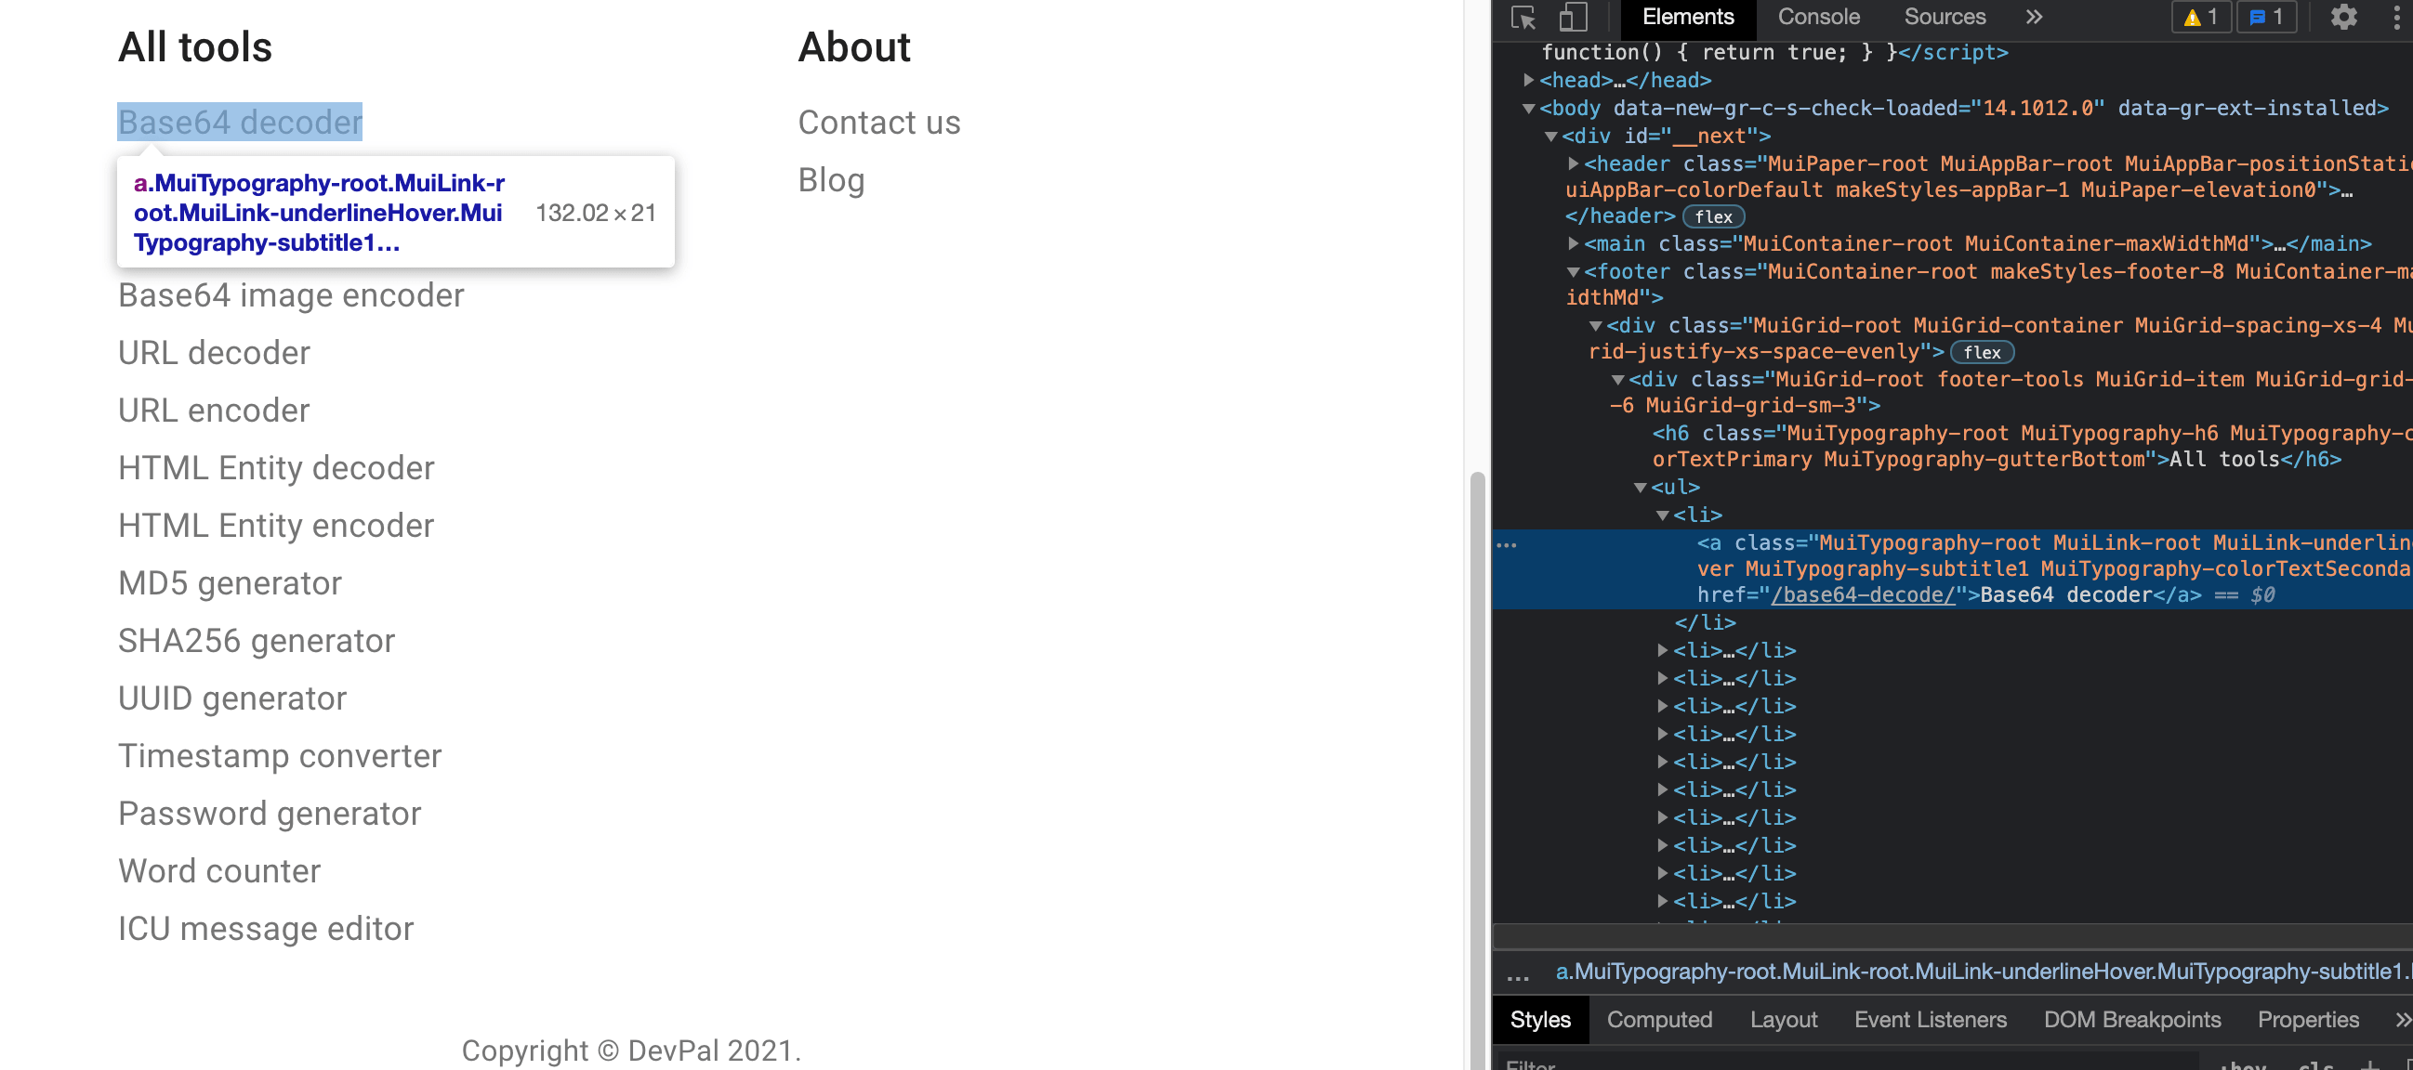Expand the main MuiContainer node
2413x1070 pixels.
pos(1574,243)
